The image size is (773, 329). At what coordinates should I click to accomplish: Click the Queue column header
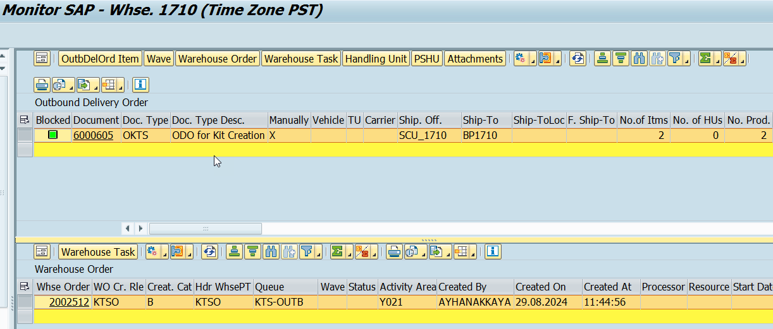click(286, 287)
